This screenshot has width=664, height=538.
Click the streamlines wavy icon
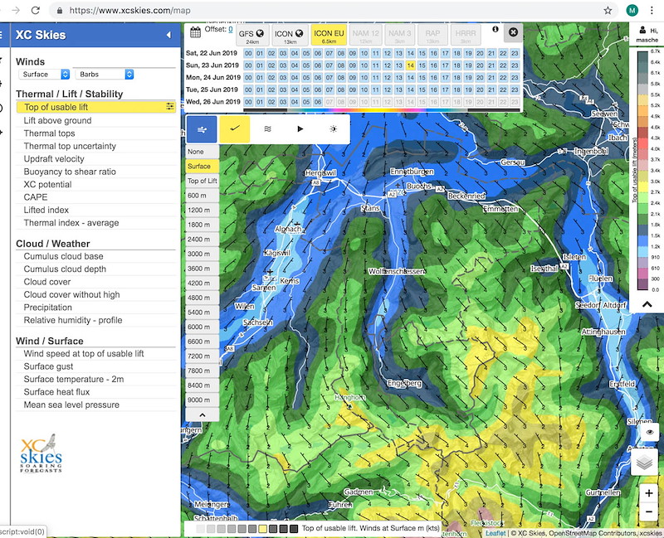click(x=267, y=129)
